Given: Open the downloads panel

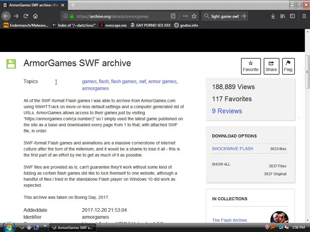Looking at the screenshot, I should pyautogui.click(x=273, y=16).
